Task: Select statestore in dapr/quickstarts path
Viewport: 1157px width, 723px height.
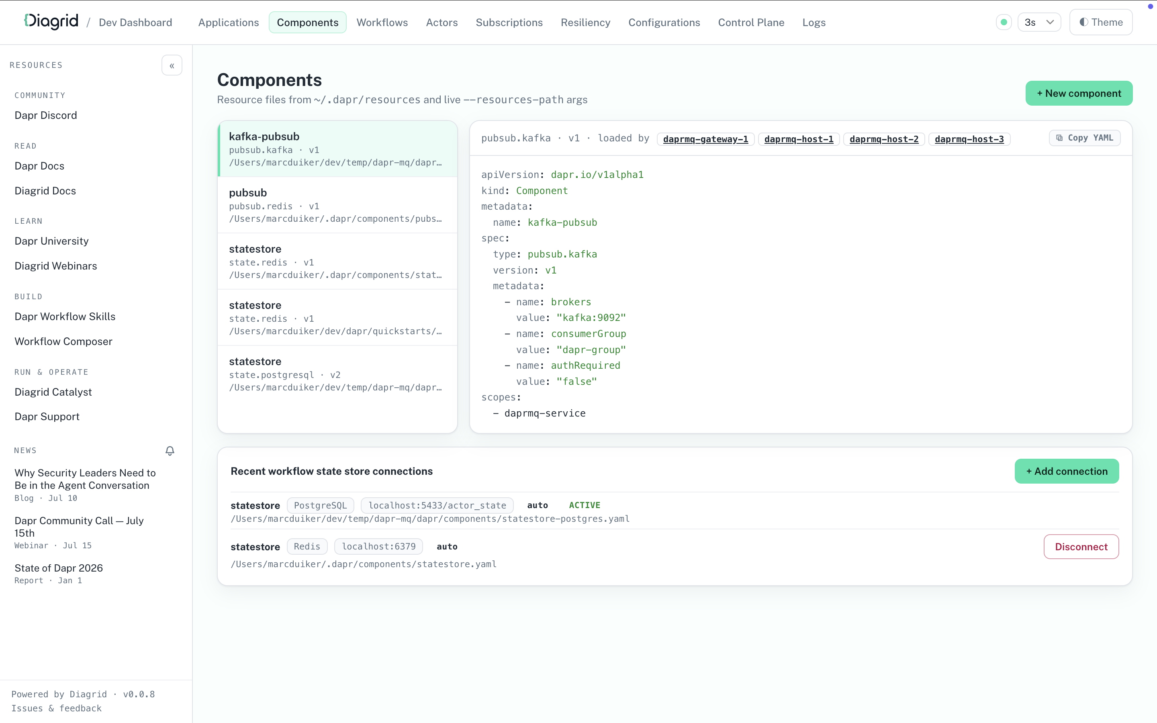Action: click(337, 317)
